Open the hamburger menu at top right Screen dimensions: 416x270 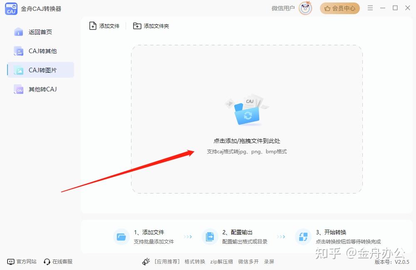370,7
